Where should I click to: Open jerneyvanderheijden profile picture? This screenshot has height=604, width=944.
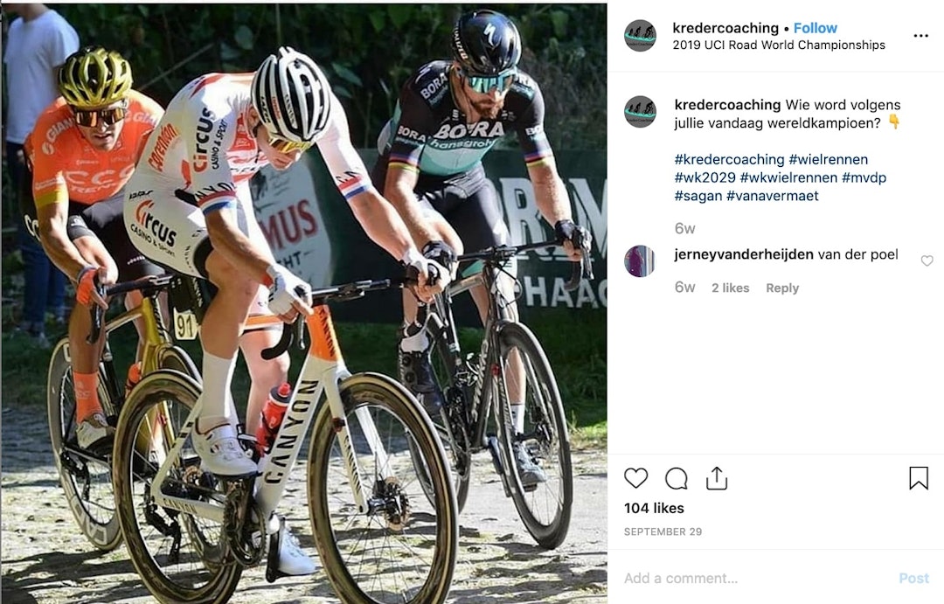point(640,261)
